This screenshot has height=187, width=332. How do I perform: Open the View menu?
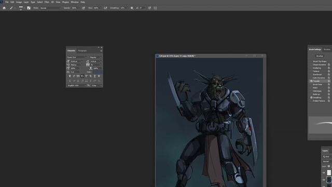[x=58, y=2]
